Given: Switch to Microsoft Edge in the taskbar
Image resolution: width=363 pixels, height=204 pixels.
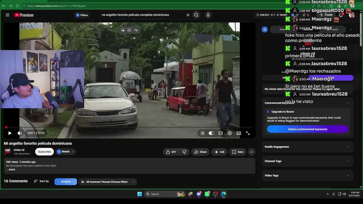Looking at the screenshot, I should (x=224, y=194).
